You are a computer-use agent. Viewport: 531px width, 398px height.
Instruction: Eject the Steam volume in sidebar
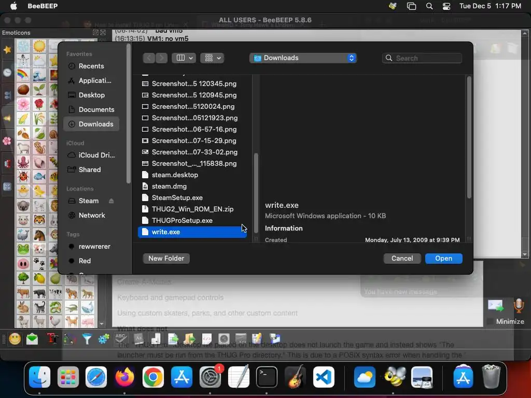(x=111, y=201)
